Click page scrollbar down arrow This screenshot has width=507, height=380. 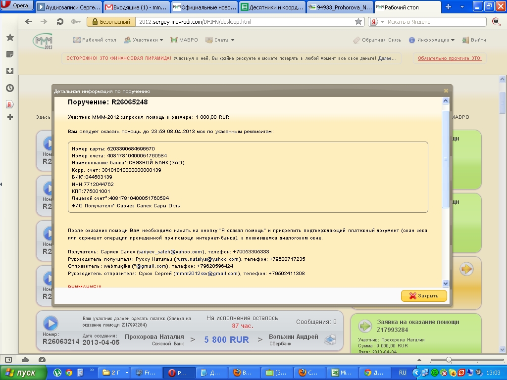[x=502, y=349]
